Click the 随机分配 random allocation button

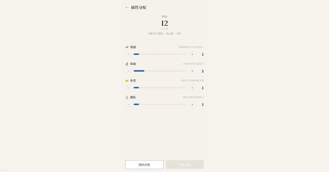[144, 164]
